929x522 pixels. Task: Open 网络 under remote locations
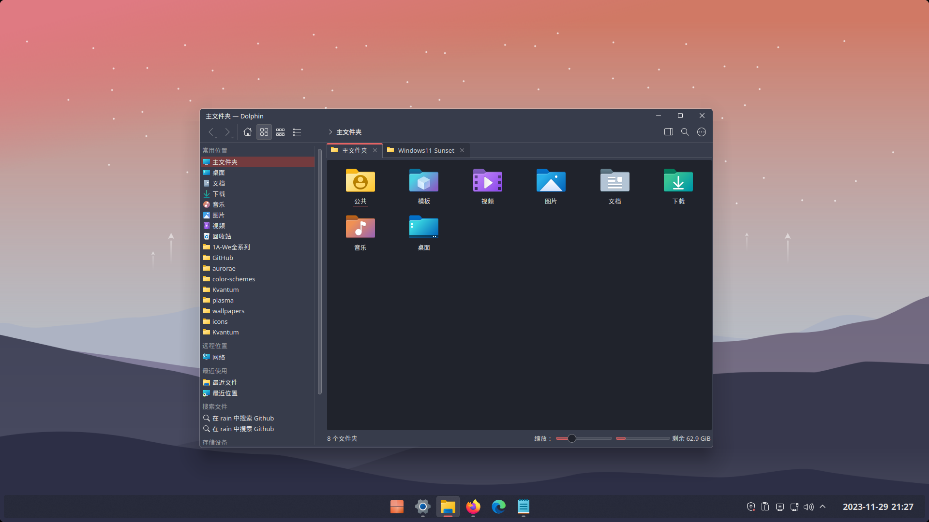coord(258,357)
